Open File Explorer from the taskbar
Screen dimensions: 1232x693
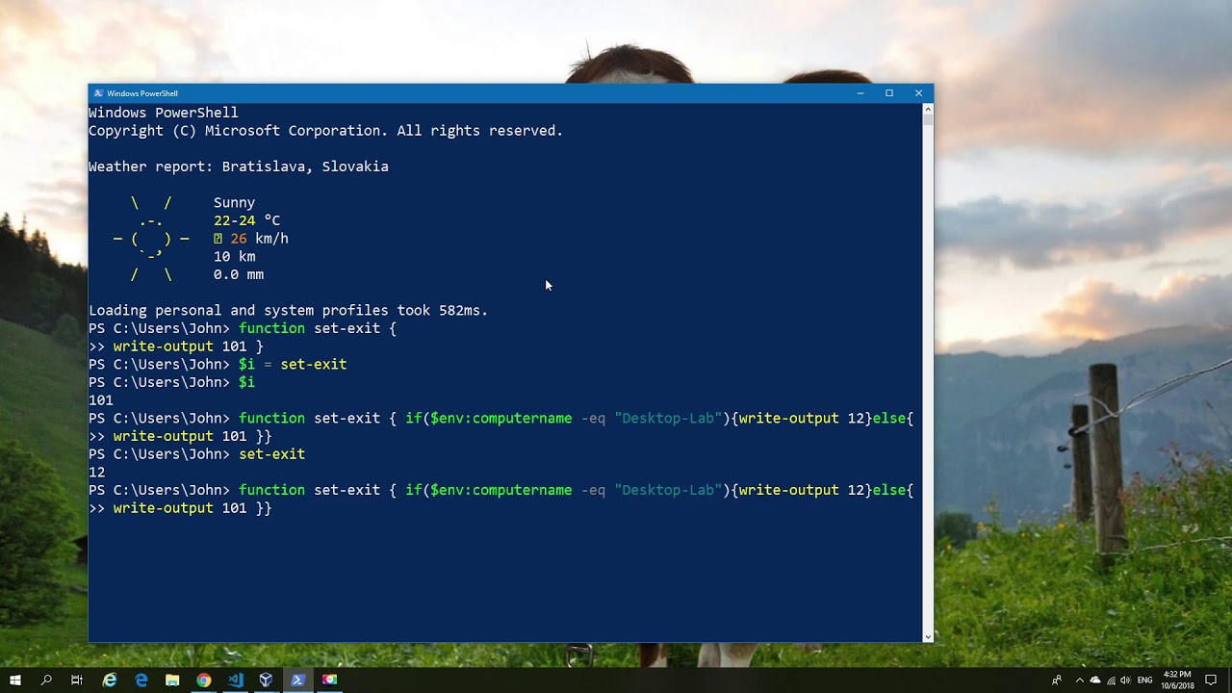click(172, 680)
